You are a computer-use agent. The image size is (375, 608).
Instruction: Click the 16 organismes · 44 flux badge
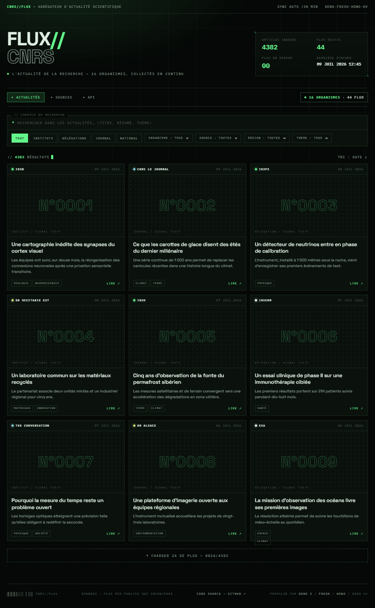coord(334,97)
